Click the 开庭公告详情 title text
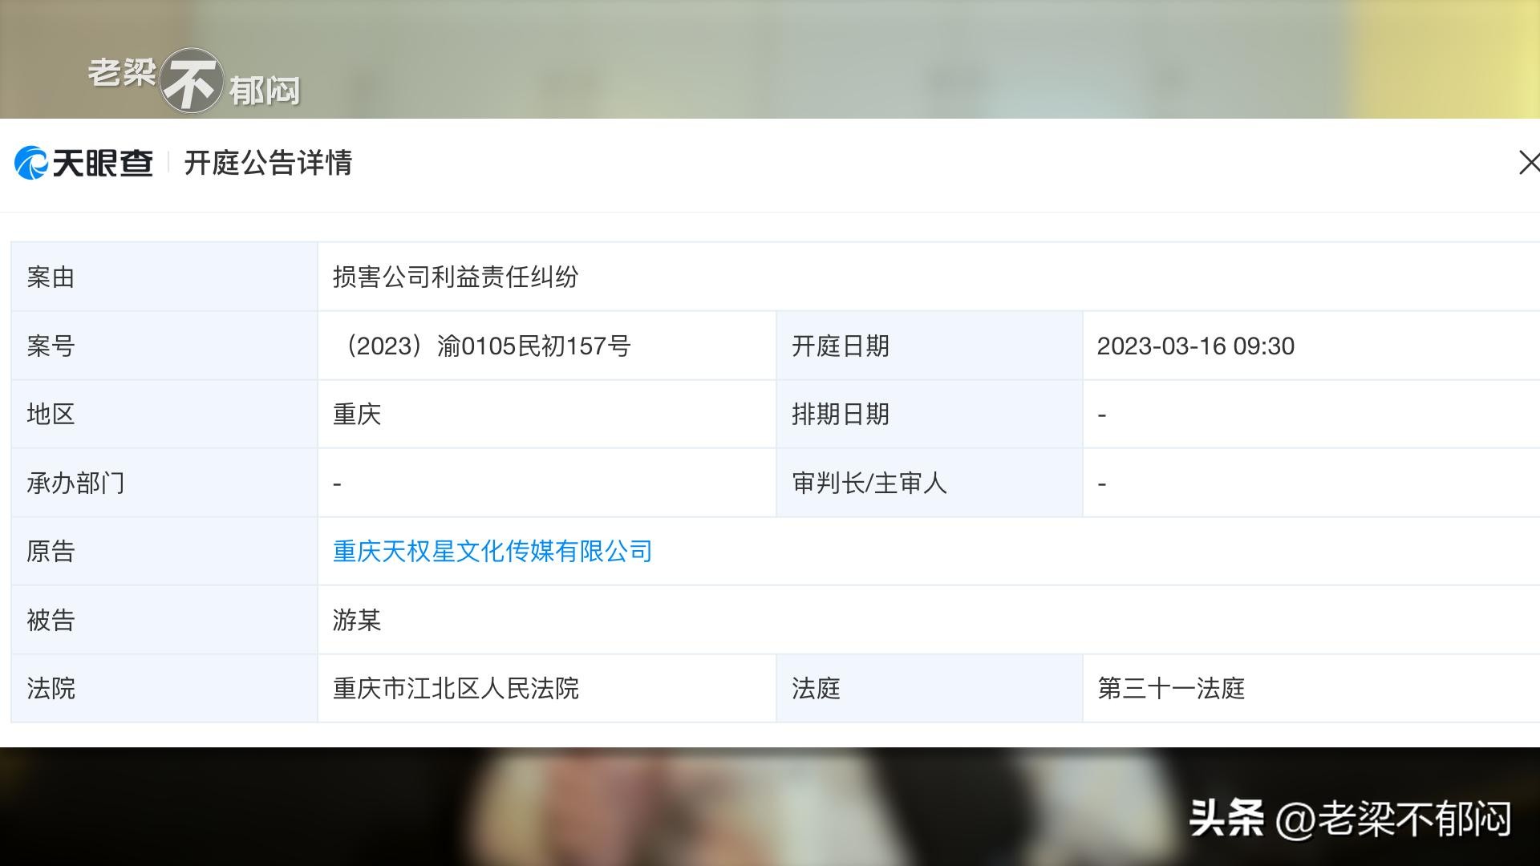The width and height of the screenshot is (1540, 866). (x=268, y=163)
